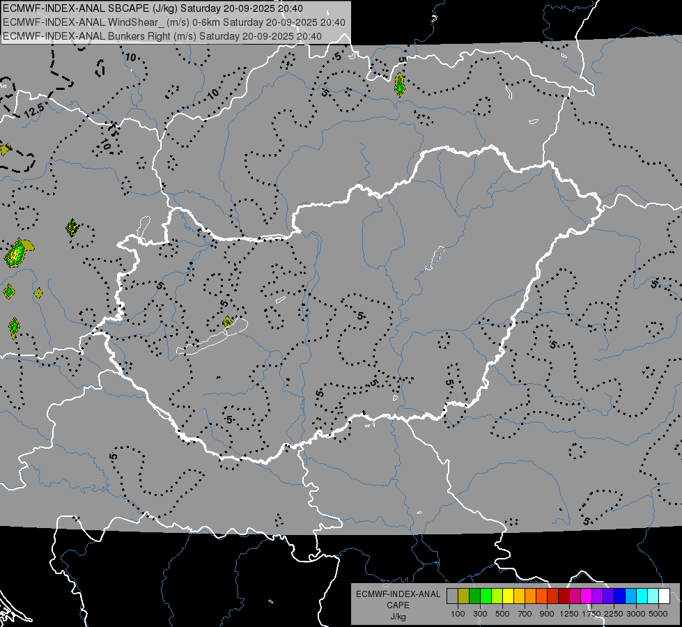The height and width of the screenshot is (627, 682).
Task: Select the largest yellow-green CAPE blob at the left edge
Action: (x=18, y=252)
